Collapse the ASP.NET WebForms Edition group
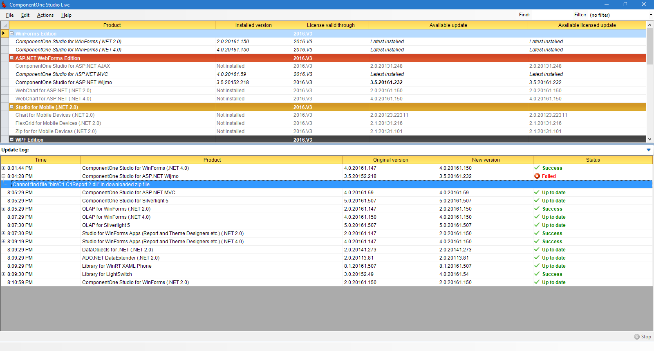Viewport: 654px width, 351px height. [x=12, y=58]
